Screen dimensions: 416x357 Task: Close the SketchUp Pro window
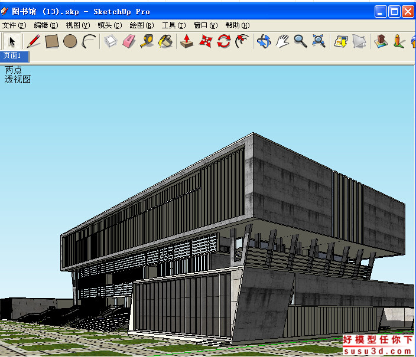pos(408,12)
